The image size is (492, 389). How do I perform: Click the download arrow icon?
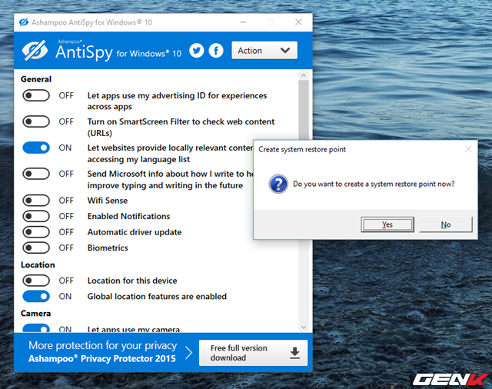(294, 353)
